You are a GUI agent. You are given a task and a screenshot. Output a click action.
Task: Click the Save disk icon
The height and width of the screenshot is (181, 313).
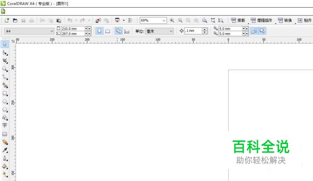(x=24, y=20)
